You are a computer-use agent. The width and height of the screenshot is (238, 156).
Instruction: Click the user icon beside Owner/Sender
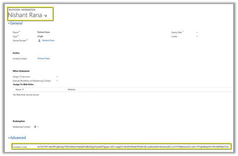40,41
